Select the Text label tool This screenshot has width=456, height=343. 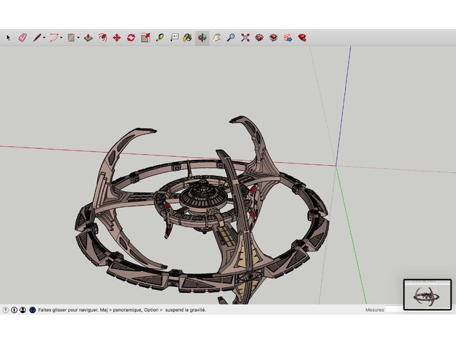tap(174, 37)
